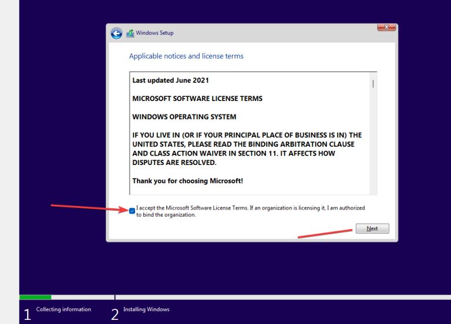Click 'WINDOWS OPERATING SYSTEM' line
This screenshot has width=451, height=324.
click(184, 117)
